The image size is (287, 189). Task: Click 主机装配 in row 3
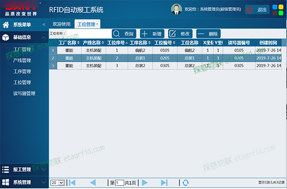click(94, 66)
